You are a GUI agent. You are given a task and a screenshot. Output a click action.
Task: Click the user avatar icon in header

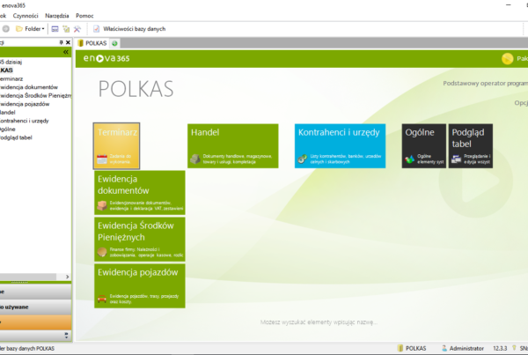[507, 59]
